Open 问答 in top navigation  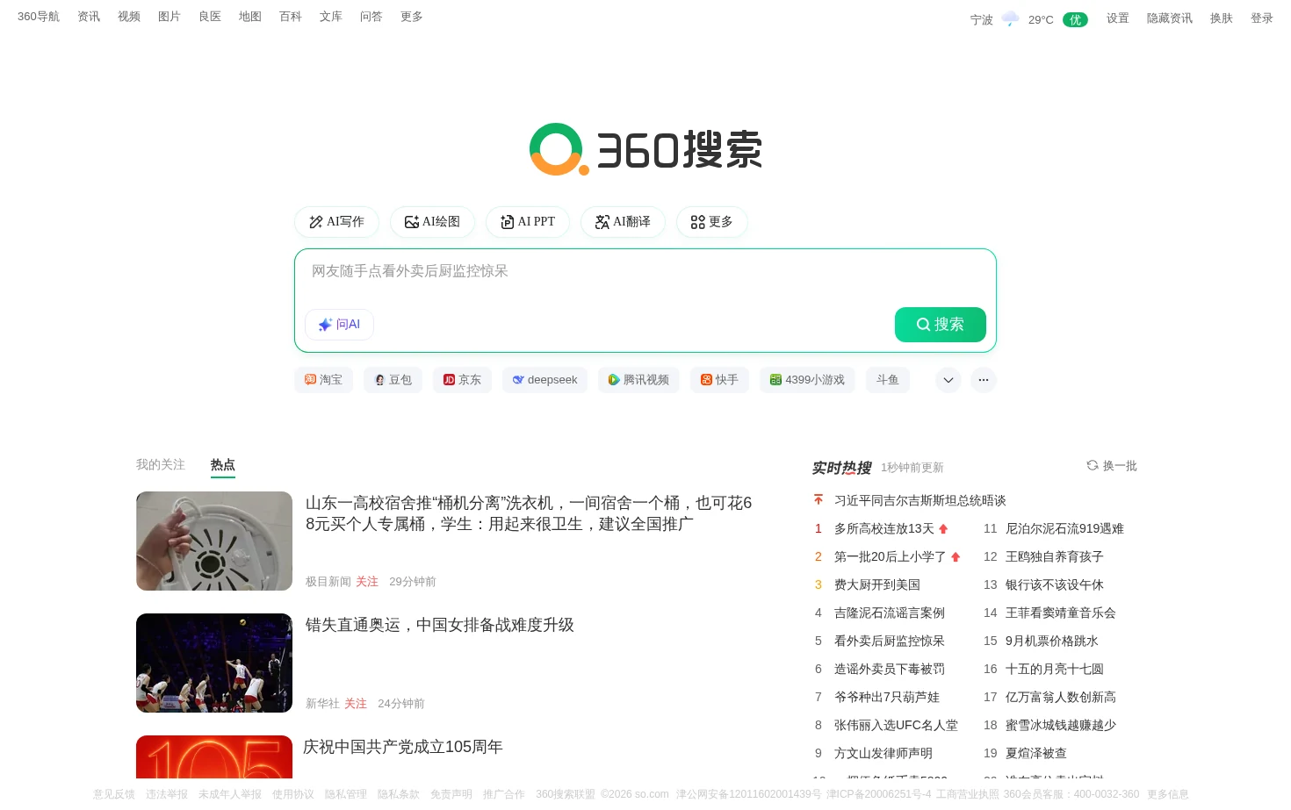click(x=371, y=17)
